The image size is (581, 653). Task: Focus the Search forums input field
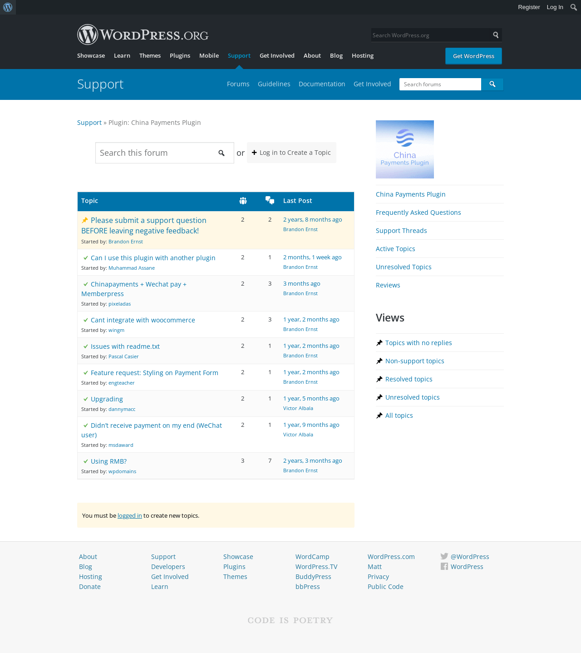(x=440, y=84)
